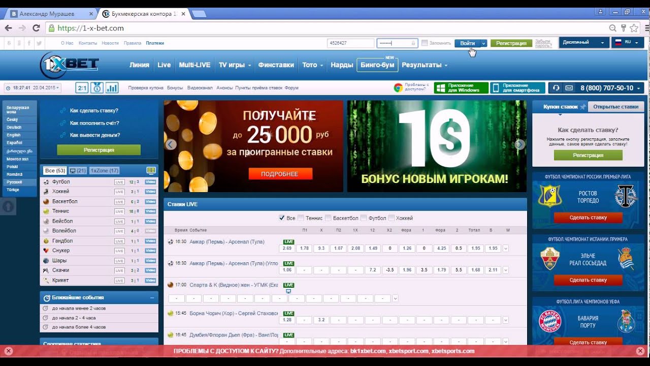Click the 1XBET logo
This screenshot has height=366, width=650.
tap(70, 65)
